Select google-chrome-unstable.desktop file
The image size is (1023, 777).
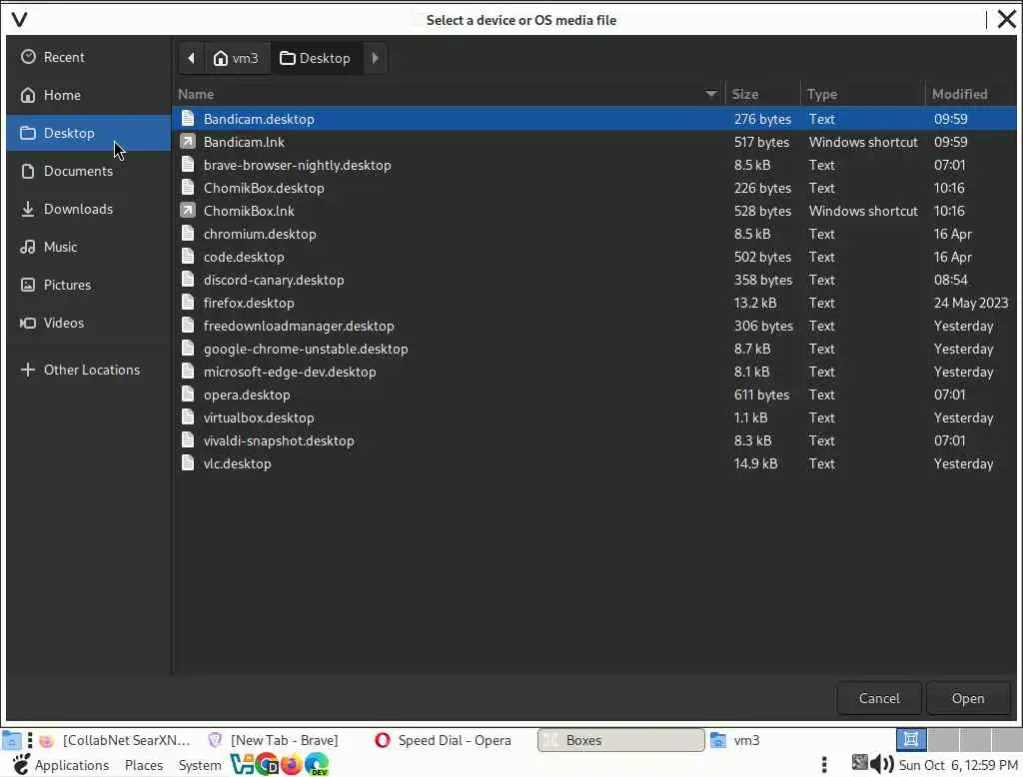coord(595,349)
